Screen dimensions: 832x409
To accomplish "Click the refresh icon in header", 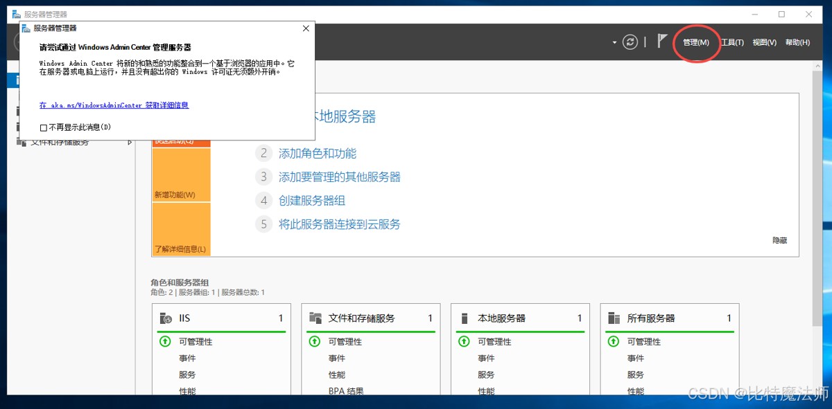I will point(630,42).
